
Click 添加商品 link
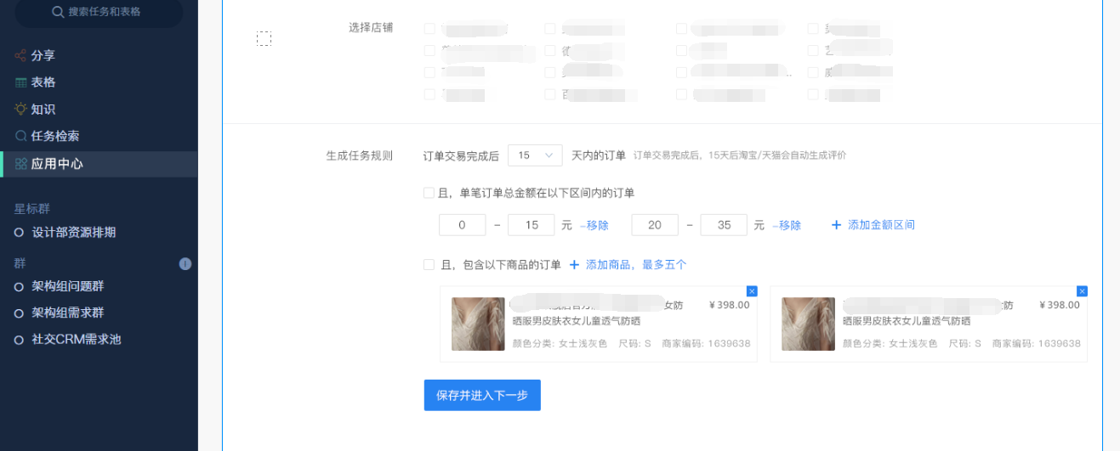[x=628, y=265]
